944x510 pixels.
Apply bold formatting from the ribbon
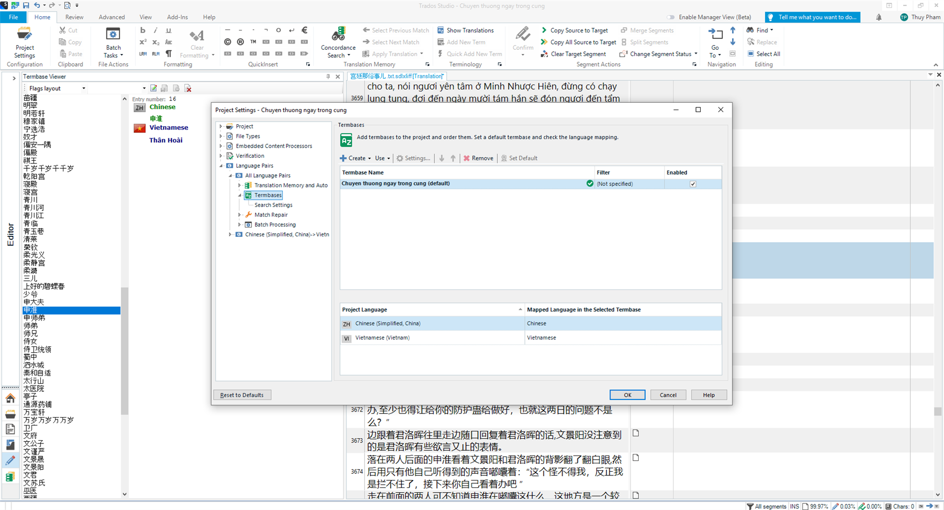click(x=143, y=30)
